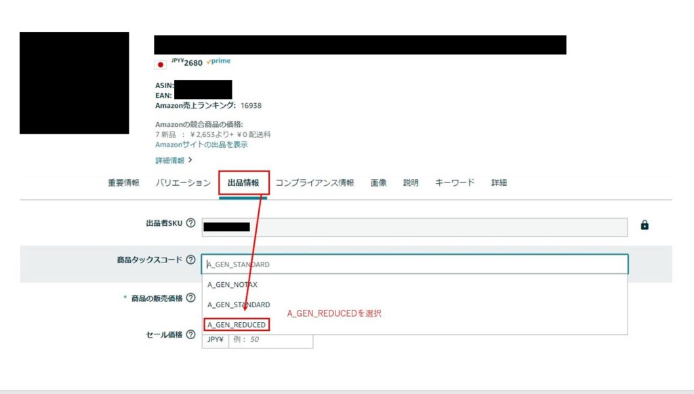The image size is (694, 394).
Task: Click the help icon beside 商品の販売価格
Action: point(190,298)
